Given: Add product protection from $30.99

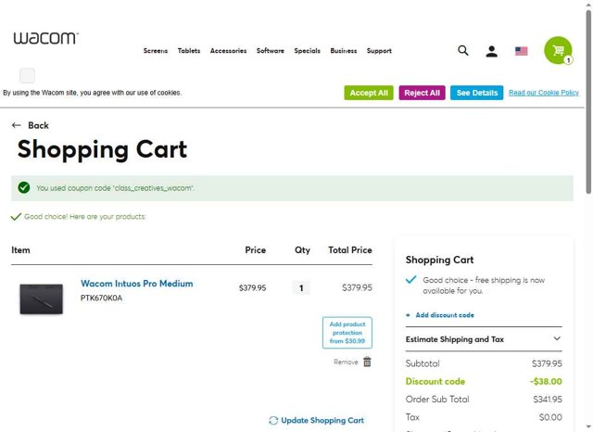Looking at the screenshot, I should point(347,333).
